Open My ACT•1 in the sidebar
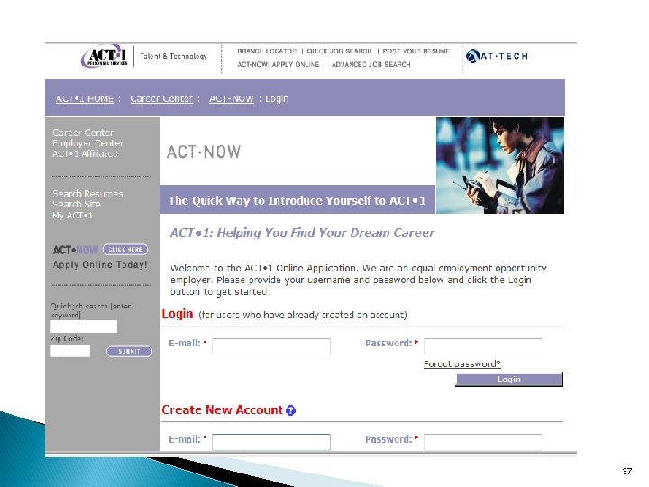Image resolution: width=649 pixels, height=487 pixels. point(72,215)
